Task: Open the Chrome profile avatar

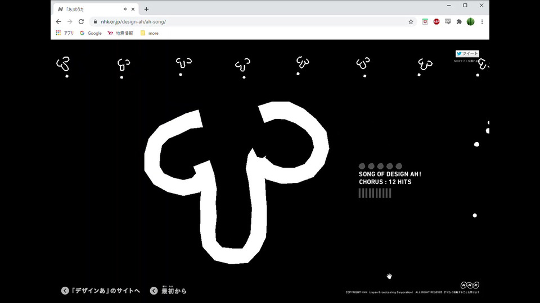Action: (470, 22)
